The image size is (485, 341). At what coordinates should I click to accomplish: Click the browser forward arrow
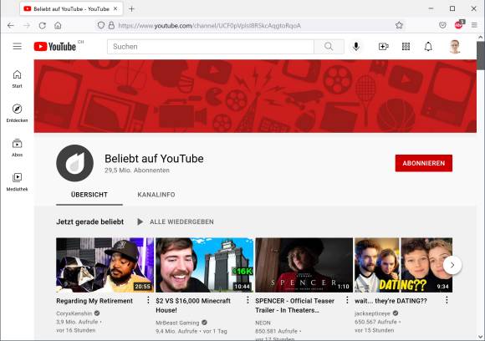pos(27,25)
